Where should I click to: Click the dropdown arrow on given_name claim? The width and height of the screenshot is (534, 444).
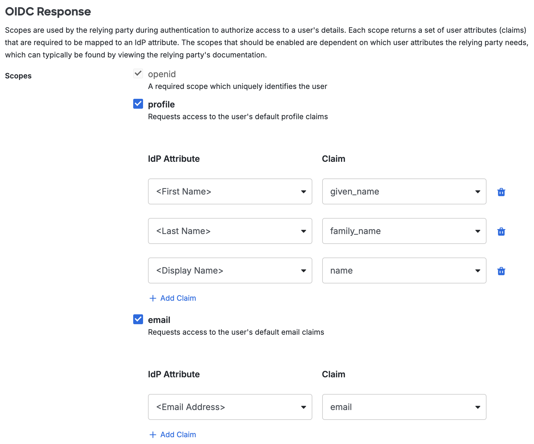coord(477,191)
